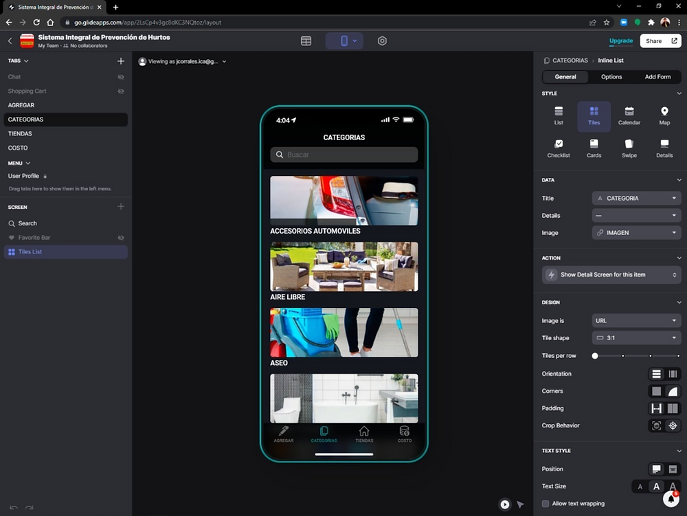Choose the List style icon

pos(559,116)
